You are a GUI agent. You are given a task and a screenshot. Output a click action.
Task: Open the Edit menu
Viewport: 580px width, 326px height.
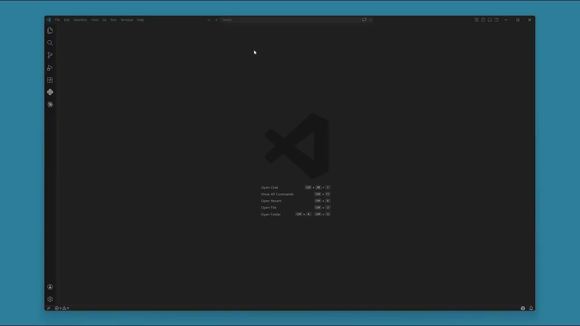[67, 20]
